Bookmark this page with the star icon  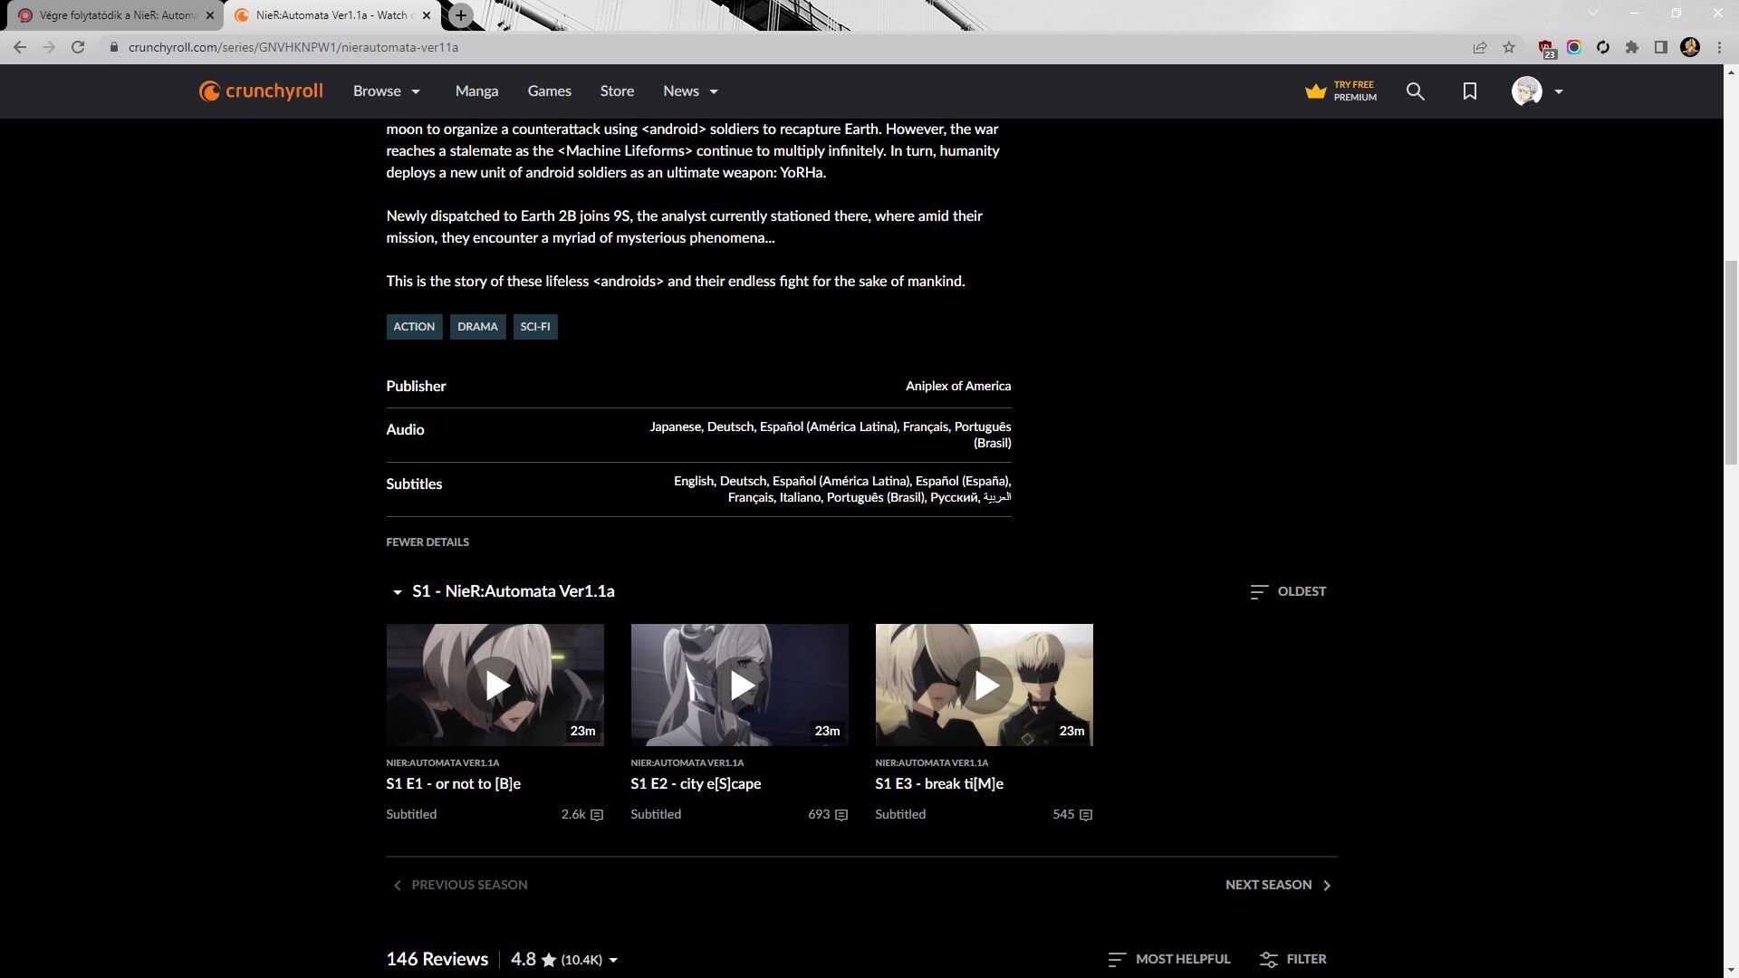[x=1509, y=47]
